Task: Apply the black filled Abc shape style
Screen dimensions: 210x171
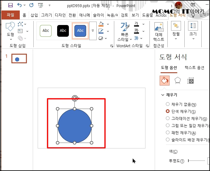Action: (x=63, y=31)
